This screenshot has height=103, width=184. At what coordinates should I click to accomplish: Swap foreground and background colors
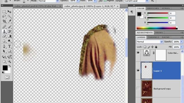pyautogui.click(x=10, y=66)
